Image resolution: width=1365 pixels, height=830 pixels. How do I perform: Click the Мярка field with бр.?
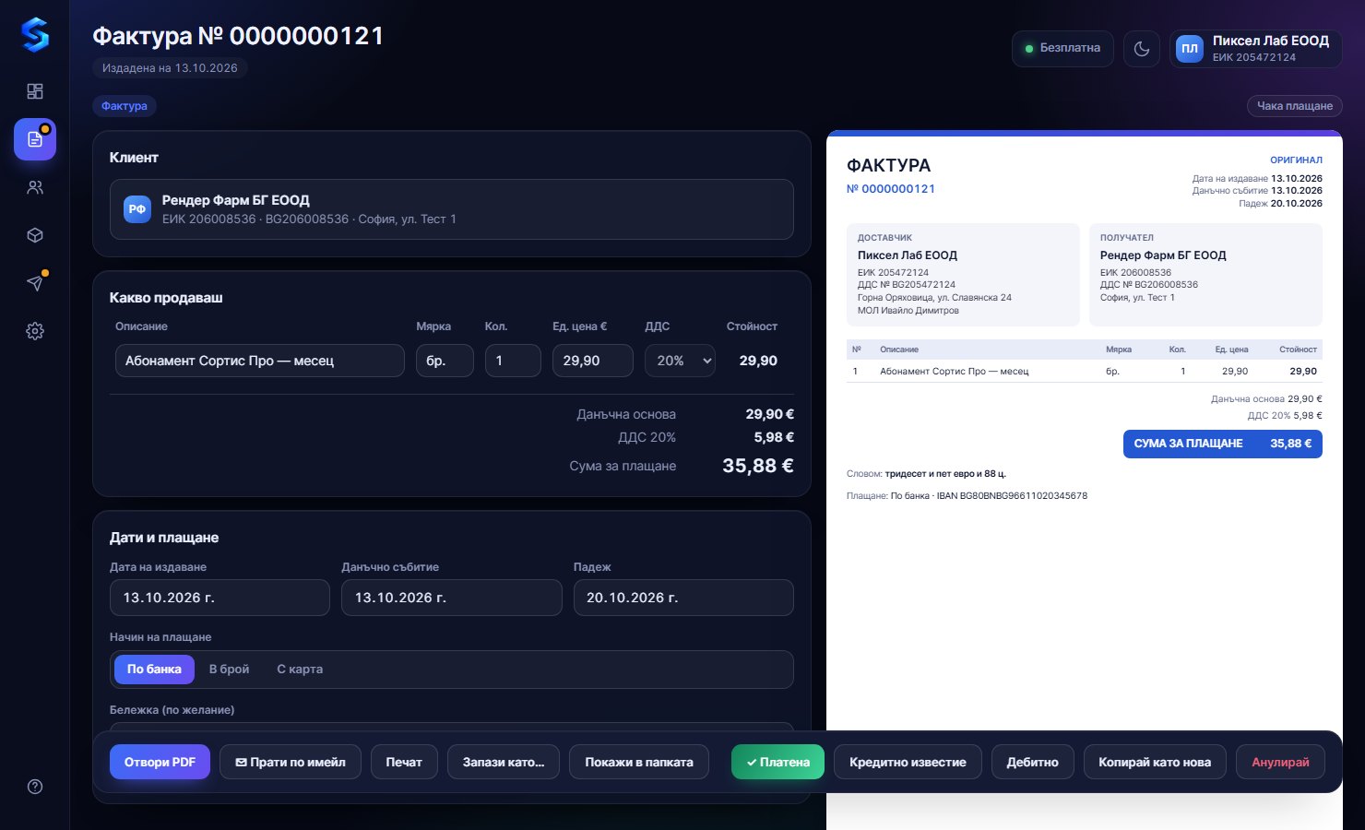pos(445,361)
